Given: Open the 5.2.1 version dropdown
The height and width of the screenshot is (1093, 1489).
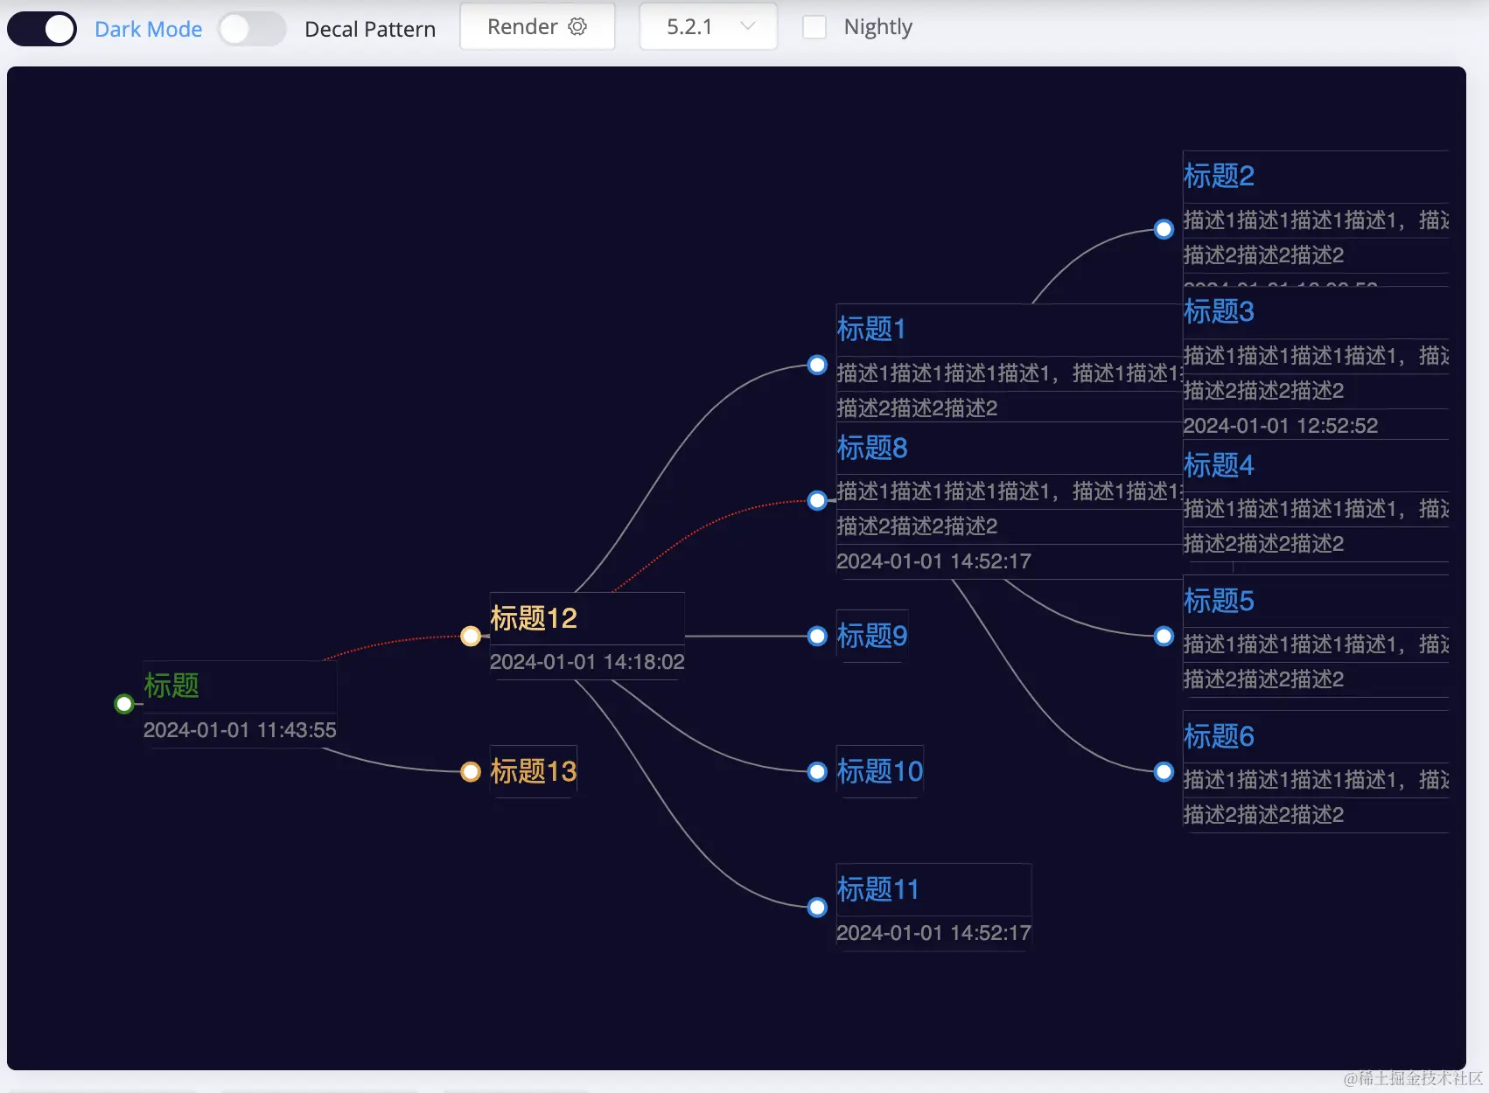Looking at the screenshot, I should tap(708, 26).
